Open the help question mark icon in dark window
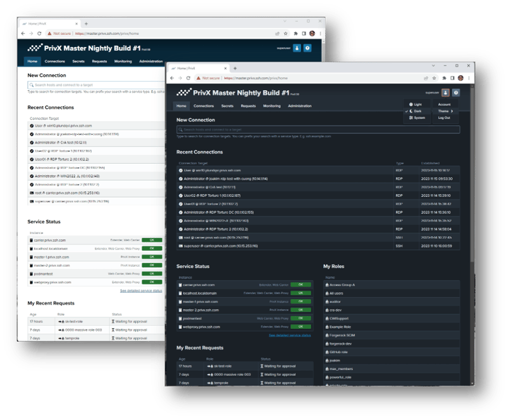Image resolution: width=508 pixels, height=419 pixels. (456, 93)
